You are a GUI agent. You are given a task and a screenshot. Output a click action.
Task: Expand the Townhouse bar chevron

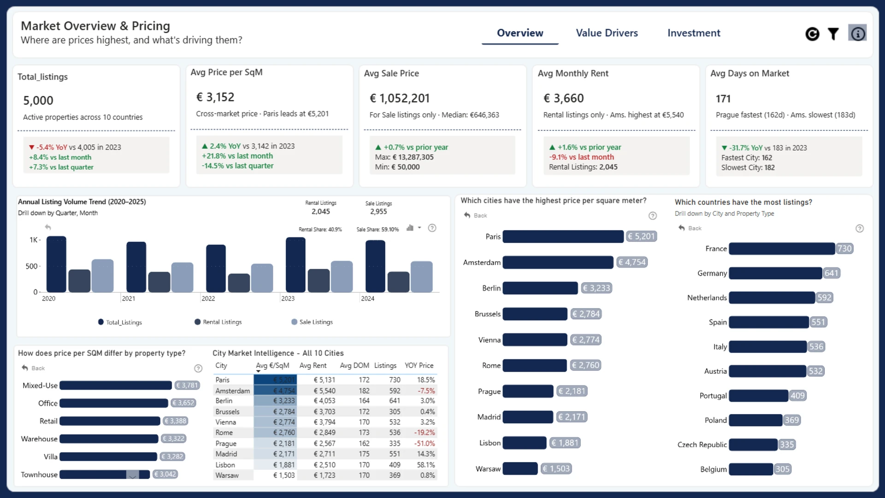point(132,476)
